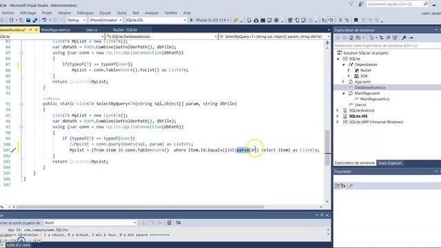441x248 pixels.
Task: Select MainPage.xaml.cs in Solution Explorer
Action: (x=375, y=99)
